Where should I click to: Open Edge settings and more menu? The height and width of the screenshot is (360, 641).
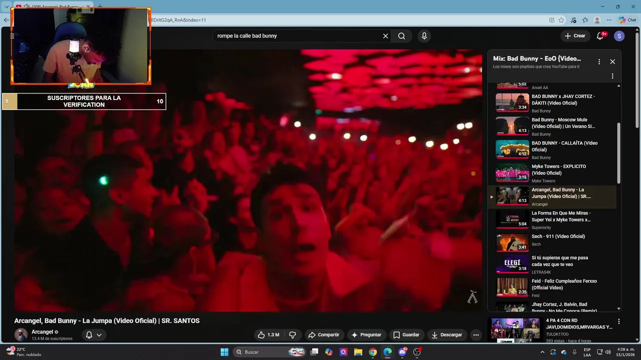[609, 20]
